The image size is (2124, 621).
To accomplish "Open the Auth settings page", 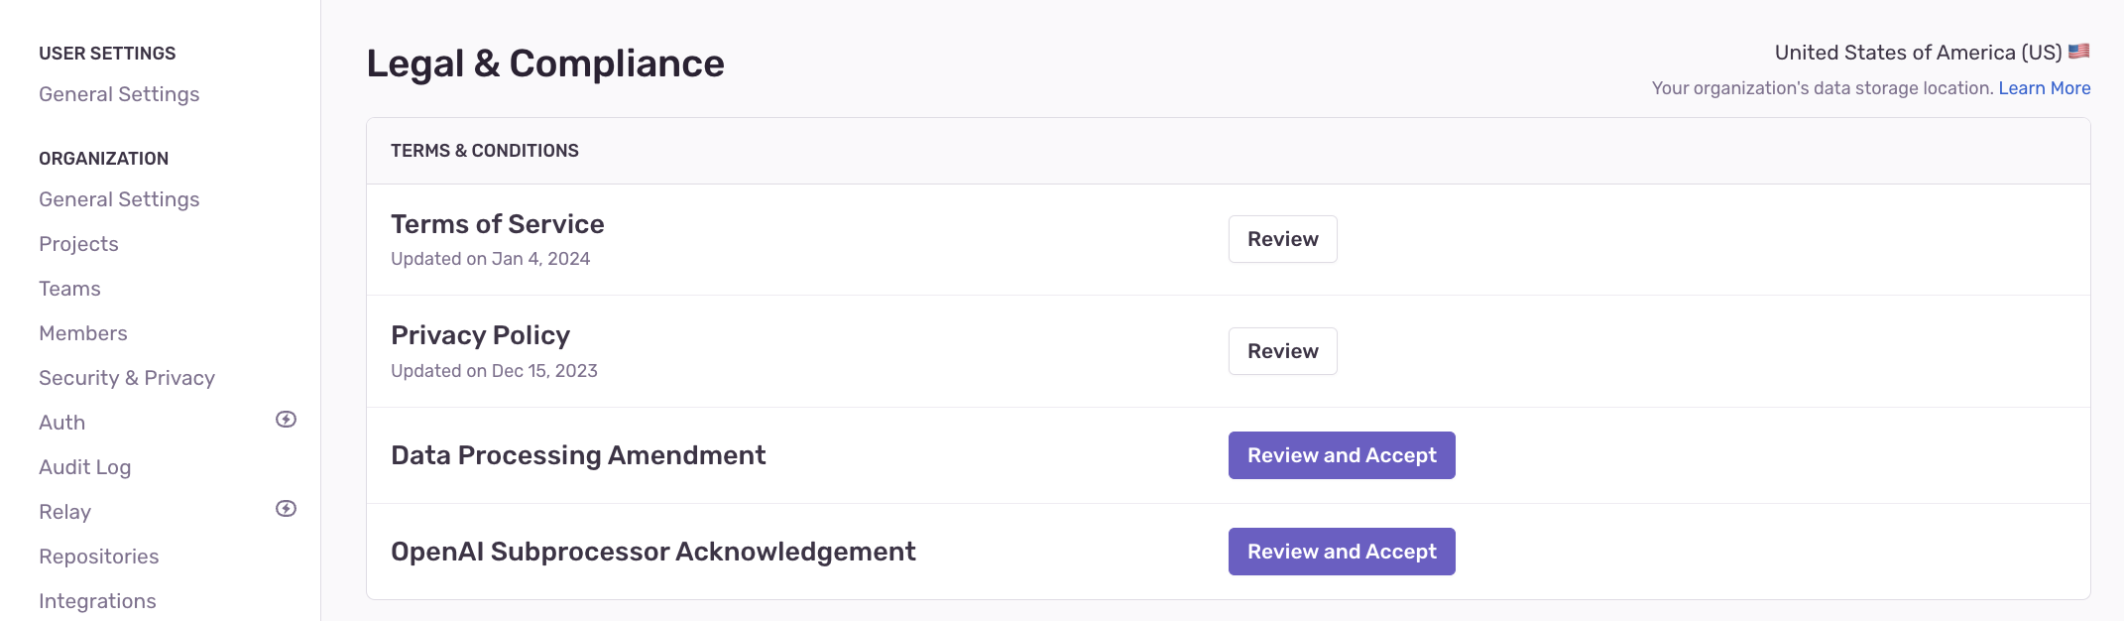I will (61, 422).
